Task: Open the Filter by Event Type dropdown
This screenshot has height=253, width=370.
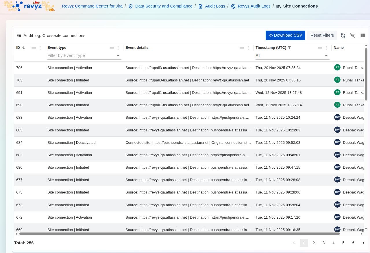Action: click(84, 55)
